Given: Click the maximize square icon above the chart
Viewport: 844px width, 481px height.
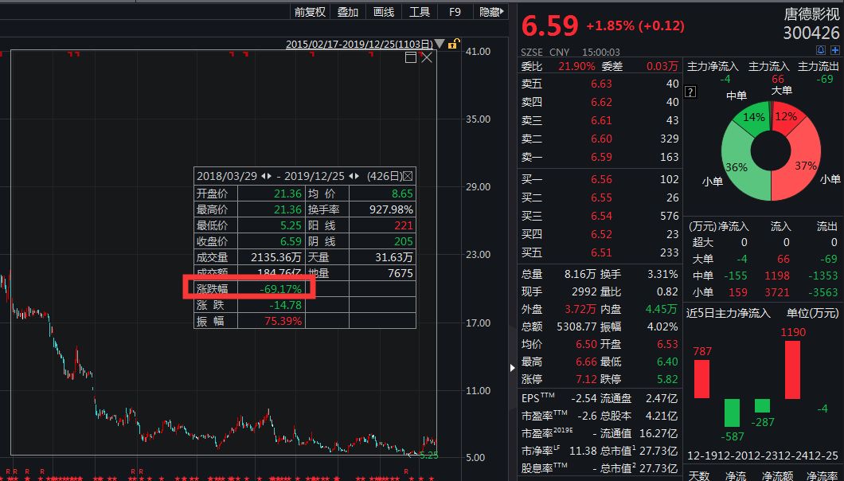Looking at the screenshot, I should (x=411, y=57).
